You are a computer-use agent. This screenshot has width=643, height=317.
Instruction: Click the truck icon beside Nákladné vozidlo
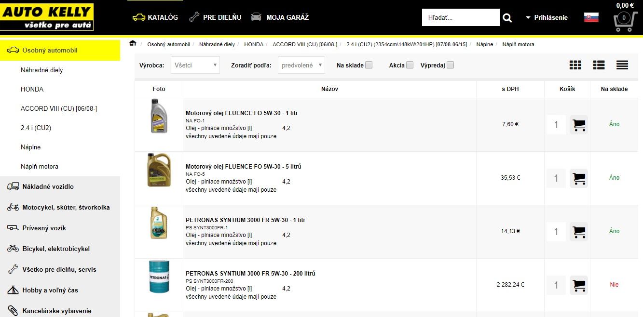coord(13,186)
